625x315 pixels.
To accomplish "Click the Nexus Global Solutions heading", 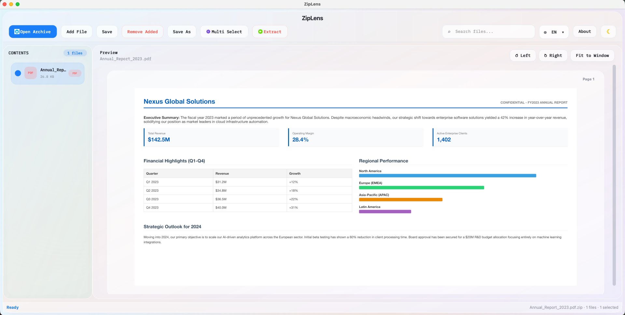I will click(x=179, y=102).
